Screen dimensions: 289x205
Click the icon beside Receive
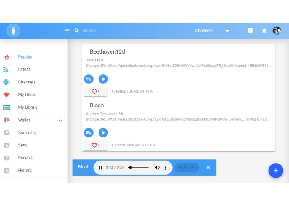pyautogui.click(x=7, y=158)
